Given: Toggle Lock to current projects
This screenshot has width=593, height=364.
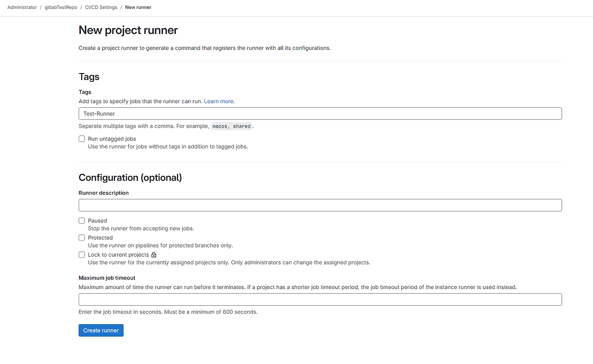Looking at the screenshot, I should tap(82, 254).
